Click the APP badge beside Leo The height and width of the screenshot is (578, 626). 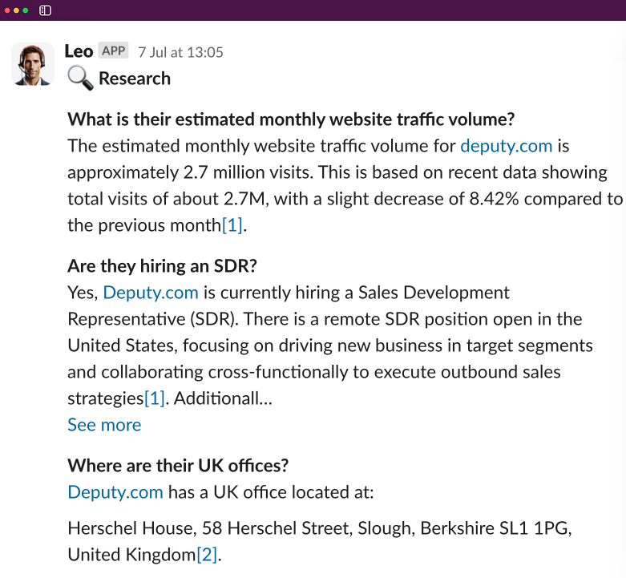[113, 51]
